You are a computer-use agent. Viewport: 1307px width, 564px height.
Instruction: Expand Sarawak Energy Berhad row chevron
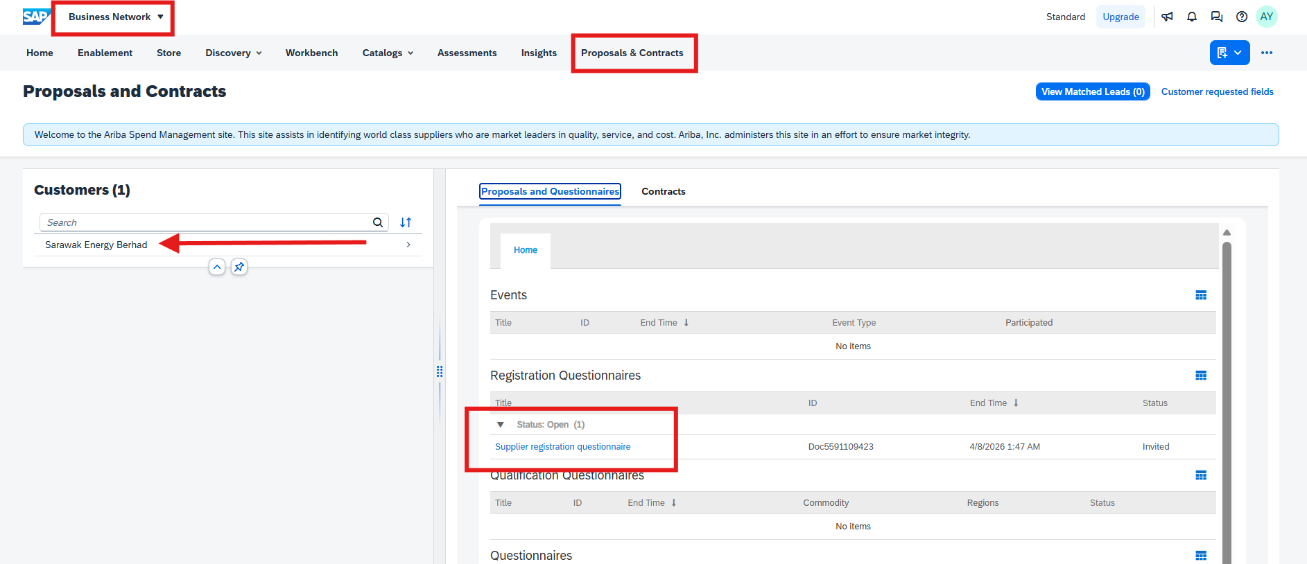pyautogui.click(x=408, y=245)
